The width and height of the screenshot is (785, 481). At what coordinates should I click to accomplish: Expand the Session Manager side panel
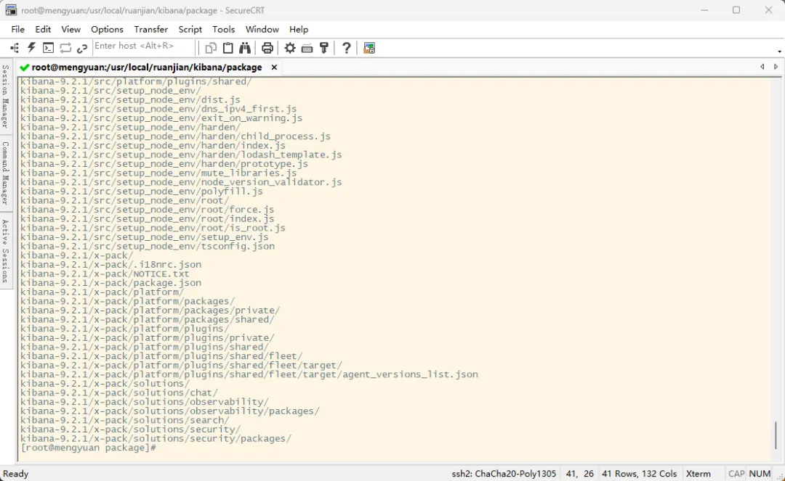pyautogui.click(x=5, y=96)
